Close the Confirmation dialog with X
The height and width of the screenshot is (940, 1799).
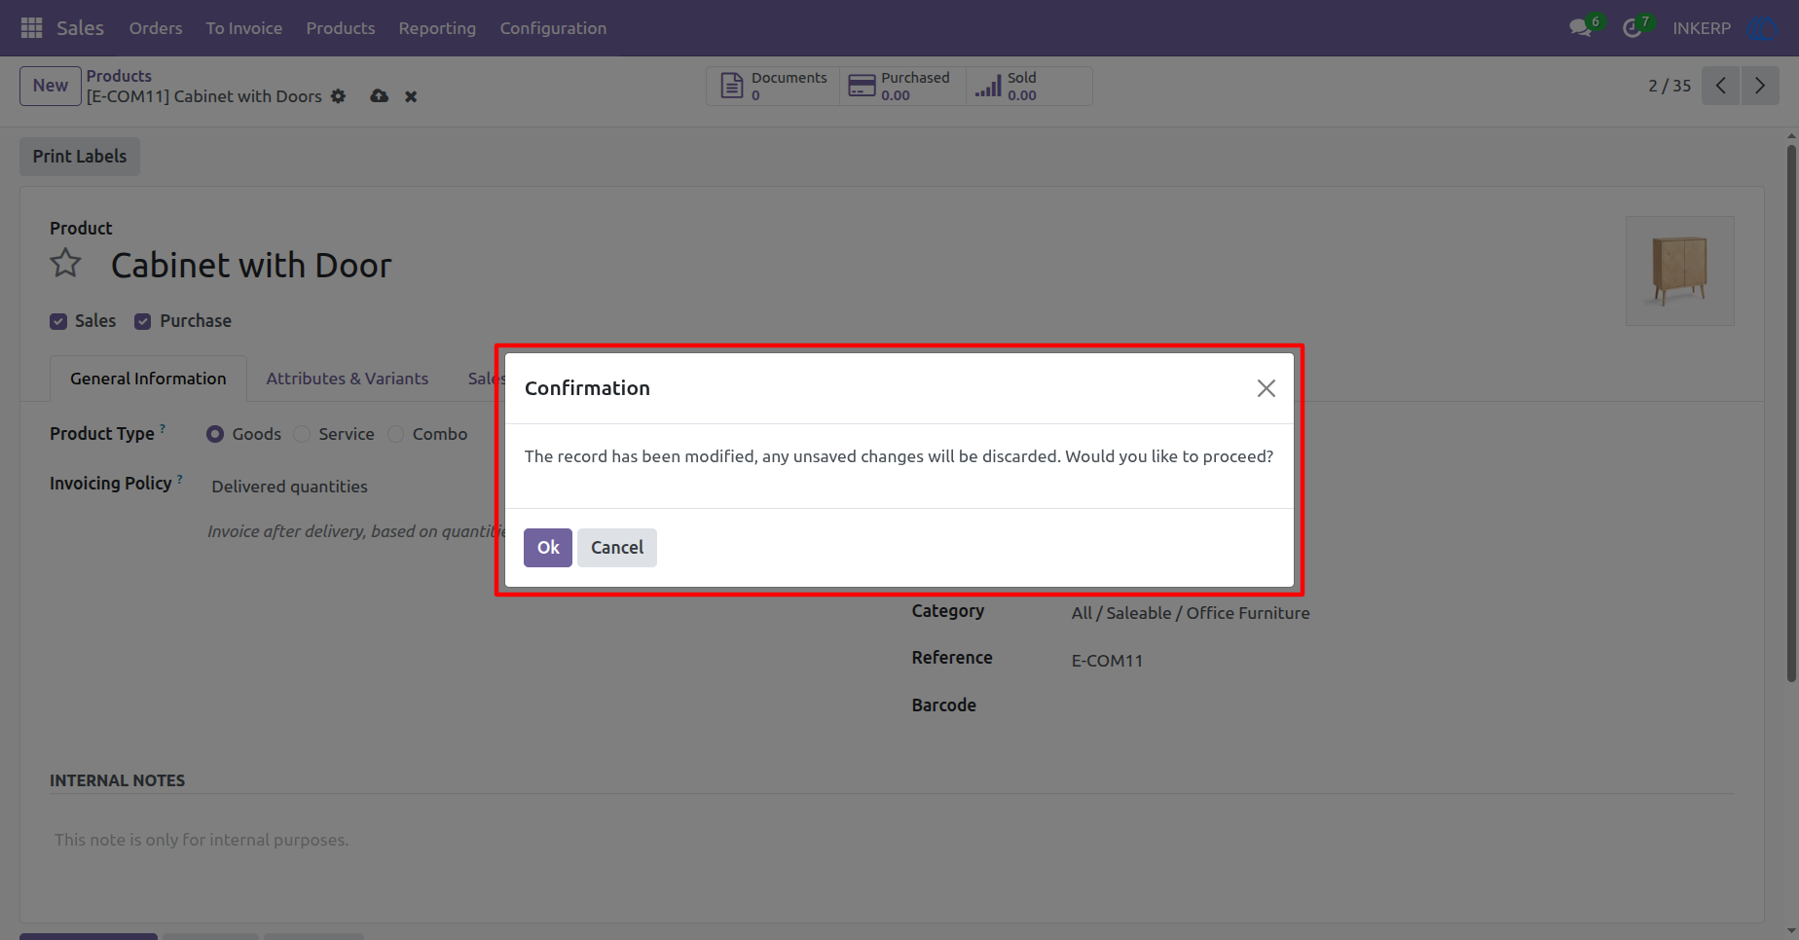pyautogui.click(x=1266, y=388)
